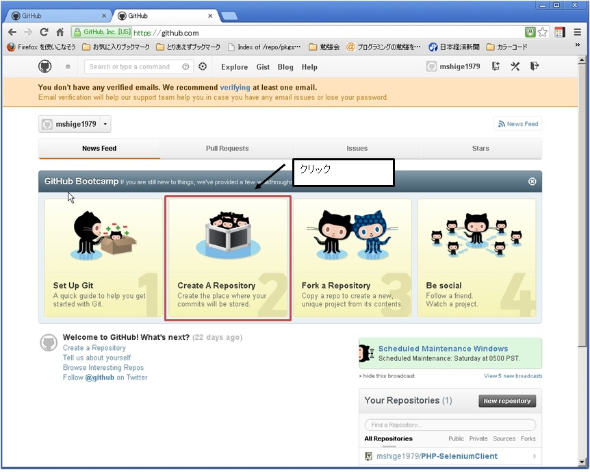Open the Fork a Repository bootcamp card
The height and width of the screenshot is (472, 590).
(352, 258)
